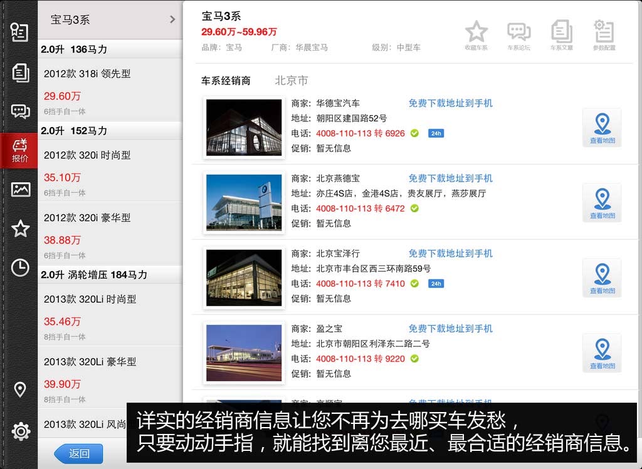The image size is (642, 469).
Task: Tap the 35.46万 price
Action: coord(62,321)
